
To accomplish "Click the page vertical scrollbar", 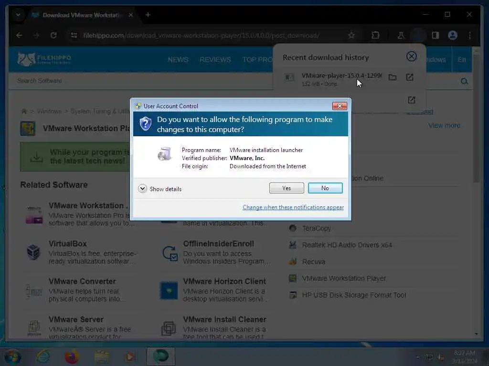I will pos(476,118).
